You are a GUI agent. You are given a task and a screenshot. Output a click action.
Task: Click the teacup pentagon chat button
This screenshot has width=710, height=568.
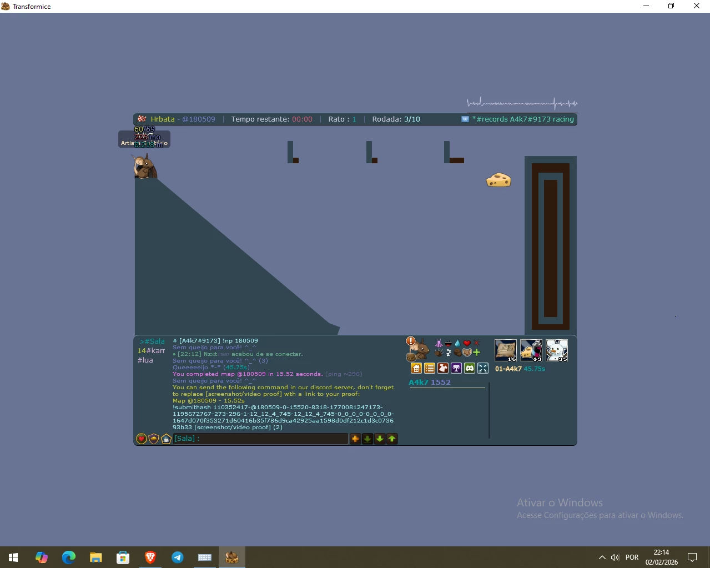166,439
